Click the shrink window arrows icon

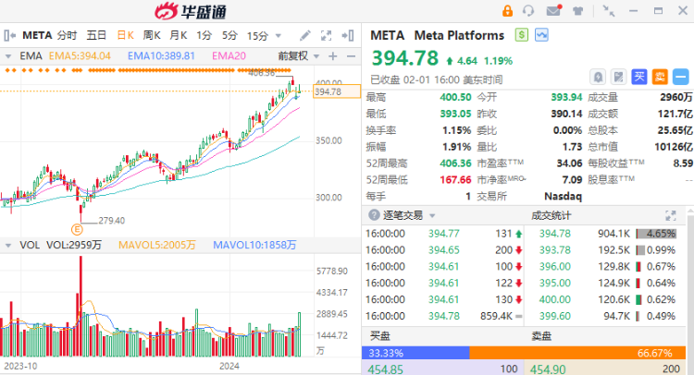tap(609, 10)
